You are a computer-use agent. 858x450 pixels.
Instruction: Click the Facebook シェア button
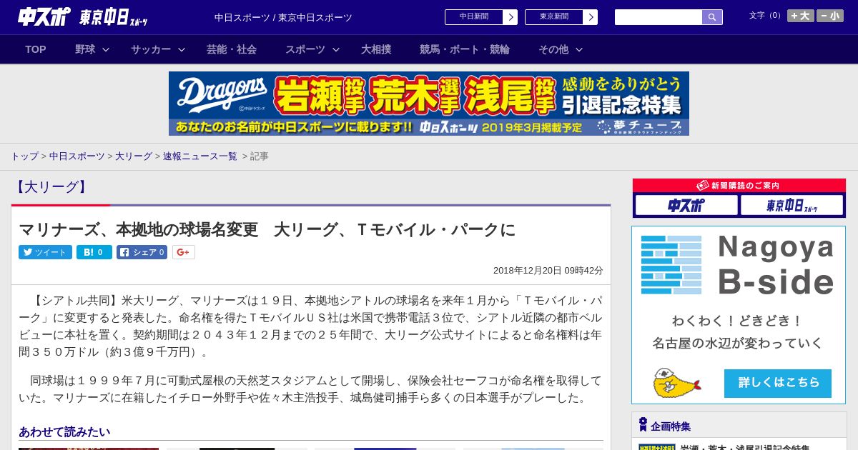pos(142,252)
